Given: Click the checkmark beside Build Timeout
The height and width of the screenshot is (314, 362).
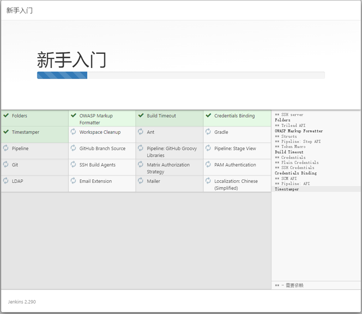Looking at the screenshot, I should pyautogui.click(x=141, y=115).
